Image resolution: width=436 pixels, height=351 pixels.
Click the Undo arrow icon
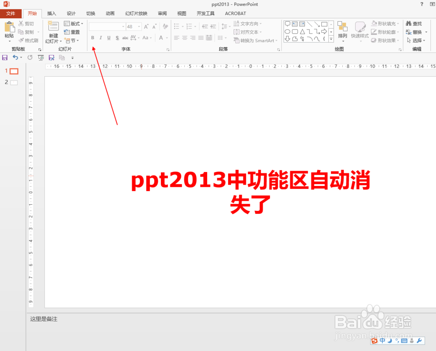(x=16, y=57)
